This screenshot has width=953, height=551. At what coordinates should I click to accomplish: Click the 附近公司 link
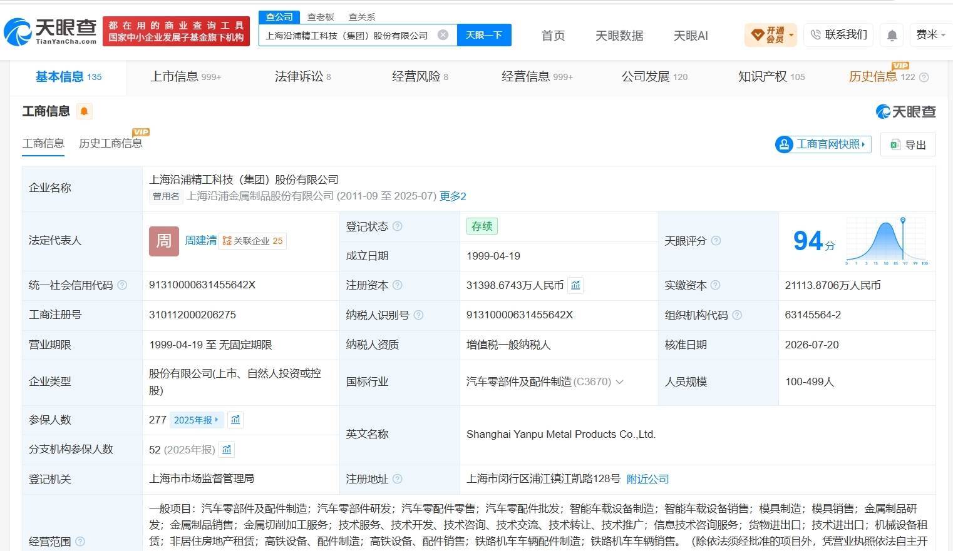coord(647,479)
